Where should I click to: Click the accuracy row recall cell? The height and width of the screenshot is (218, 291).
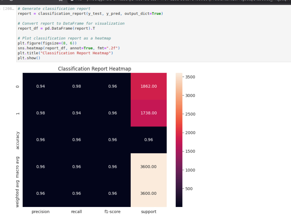click(x=77, y=140)
